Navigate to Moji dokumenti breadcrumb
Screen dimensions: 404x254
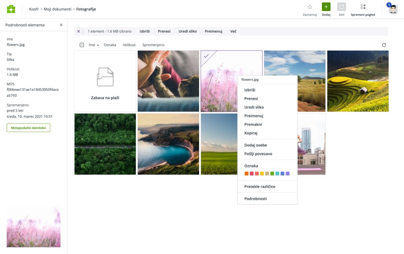point(57,9)
